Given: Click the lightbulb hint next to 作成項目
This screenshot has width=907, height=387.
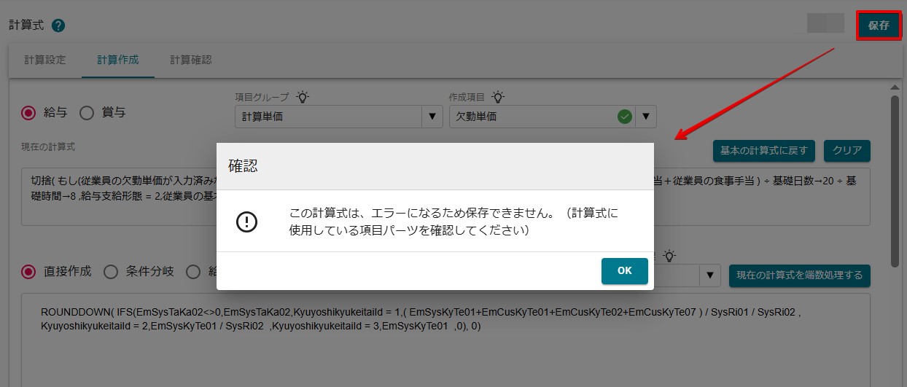Looking at the screenshot, I should pyautogui.click(x=498, y=97).
